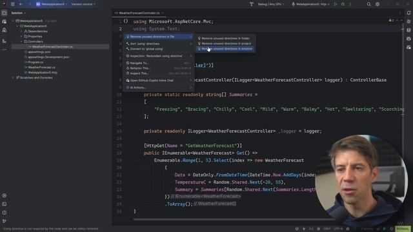413x232 pixels.
Task: Open the Terminal tool window icon
Action: pos(5,204)
